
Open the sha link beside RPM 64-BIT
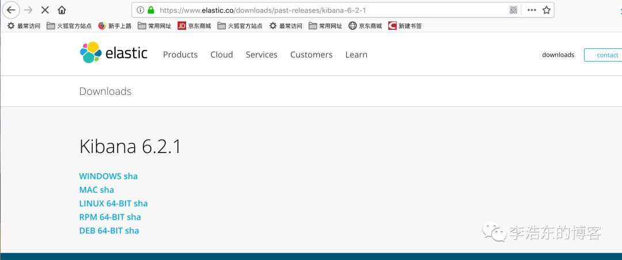pos(134,217)
